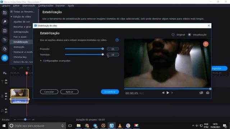230x129 pixels.
Task: Delete selected clip with trash icon
Action: 28,68
